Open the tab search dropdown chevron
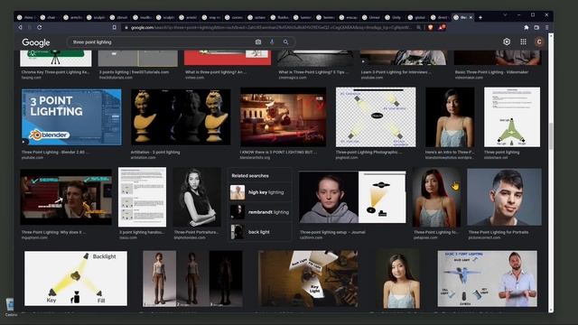578x325 pixels. pyautogui.click(x=505, y=14)
